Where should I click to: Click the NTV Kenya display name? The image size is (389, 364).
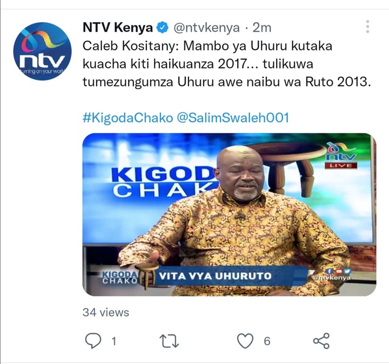click(117, 28)
